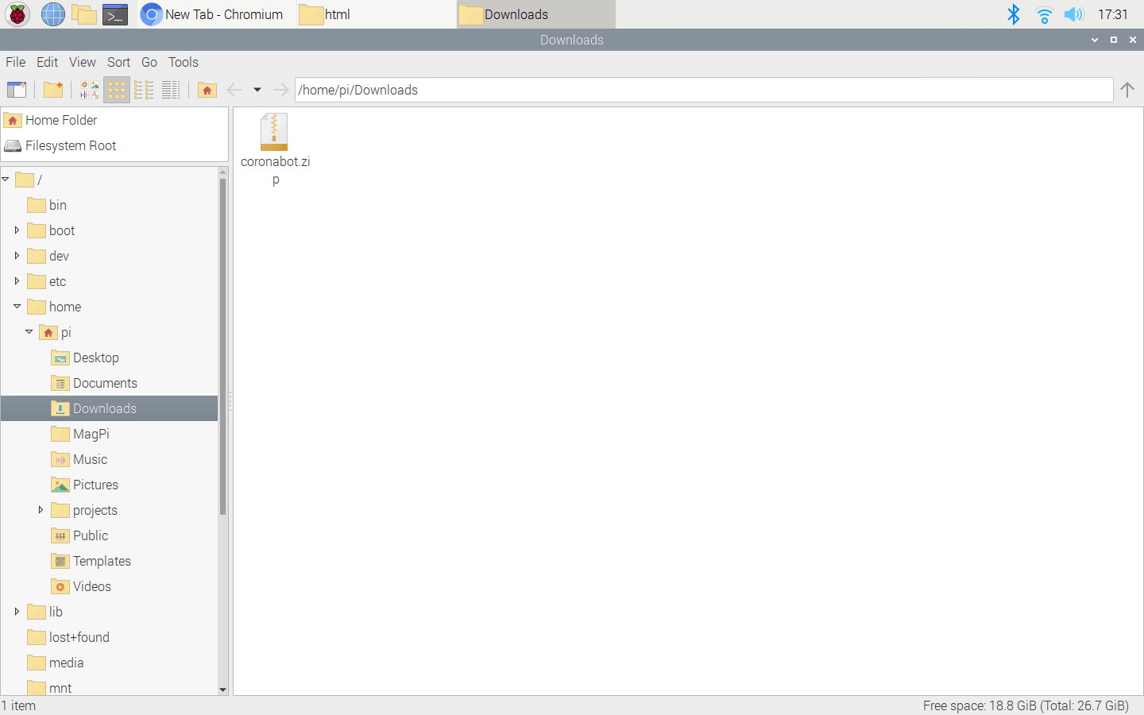
Task: Select Filesystem Root in the places list
Action: point(70,145)
